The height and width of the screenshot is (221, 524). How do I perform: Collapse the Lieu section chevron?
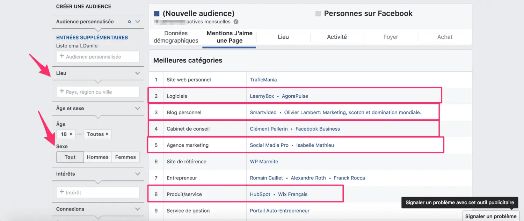click(138, 73)
